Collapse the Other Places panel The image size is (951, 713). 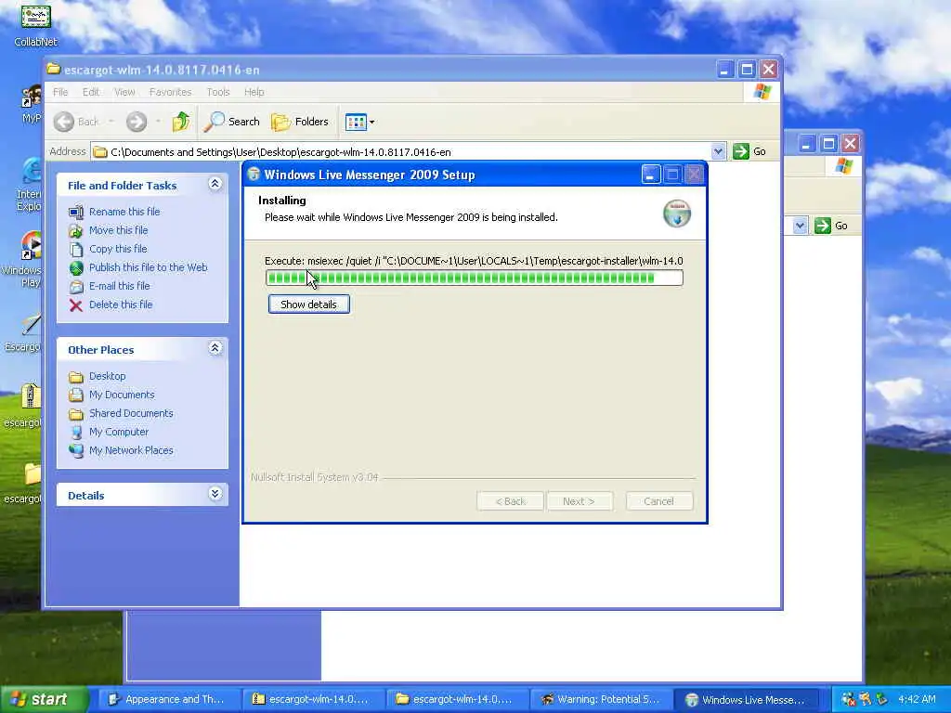pos(215,348)
